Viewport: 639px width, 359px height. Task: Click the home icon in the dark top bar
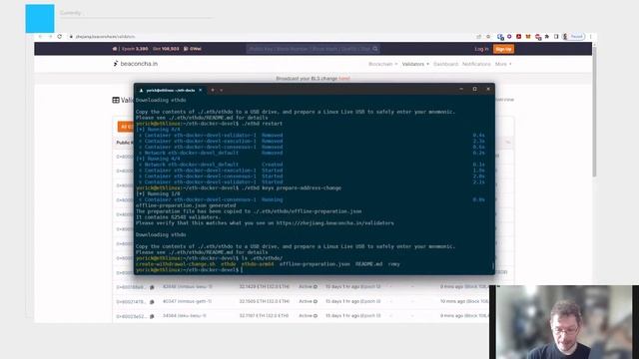tap(115, 49)
